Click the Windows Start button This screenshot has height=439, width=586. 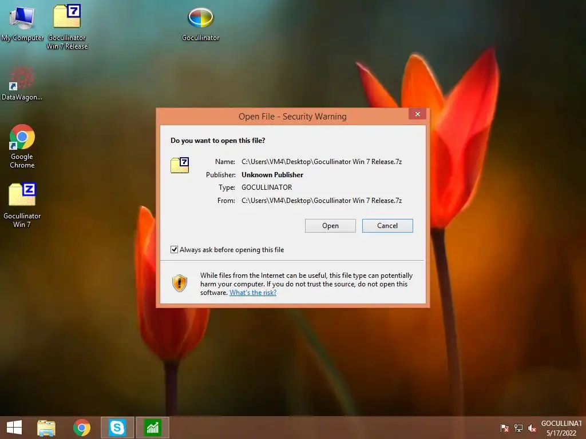14,428
